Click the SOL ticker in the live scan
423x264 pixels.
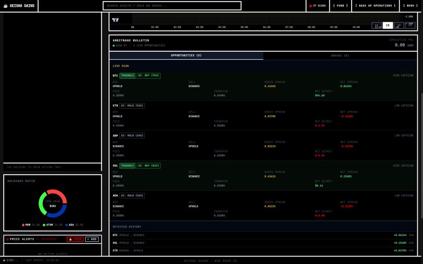pos(115,166)
